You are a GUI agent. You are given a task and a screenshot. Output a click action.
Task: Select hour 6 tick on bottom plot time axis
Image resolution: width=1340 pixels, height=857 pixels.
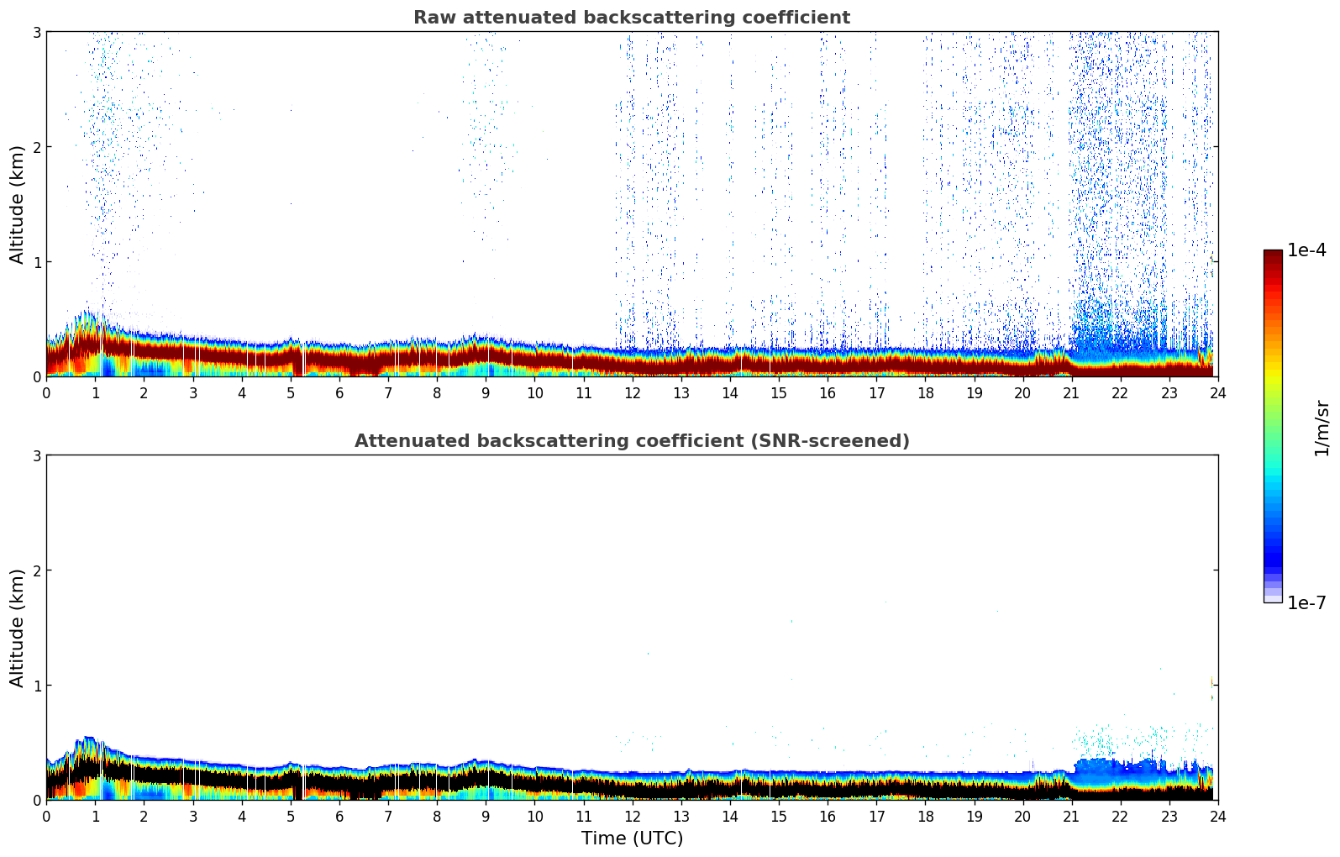pyautogui.click(x=339, y=816)
